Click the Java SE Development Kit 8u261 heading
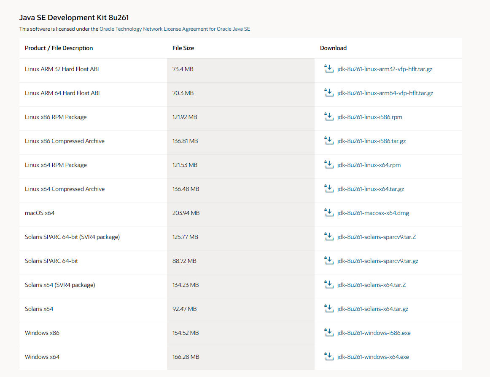The width and height of the screenshot is (490, 377). (x=74, y=18)
